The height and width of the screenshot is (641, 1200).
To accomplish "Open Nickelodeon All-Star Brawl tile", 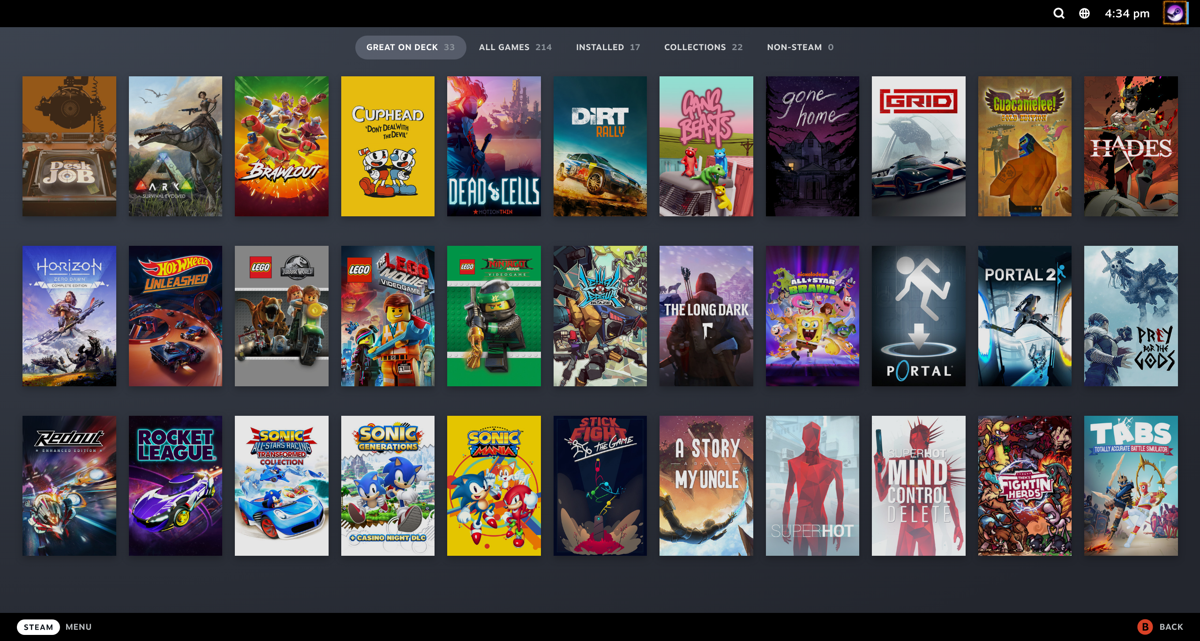I will pyautogui.click(x=812, y=316).
